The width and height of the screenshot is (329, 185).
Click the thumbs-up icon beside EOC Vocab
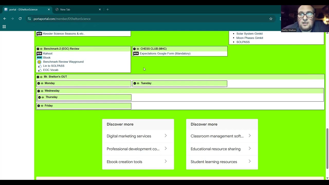40,70
